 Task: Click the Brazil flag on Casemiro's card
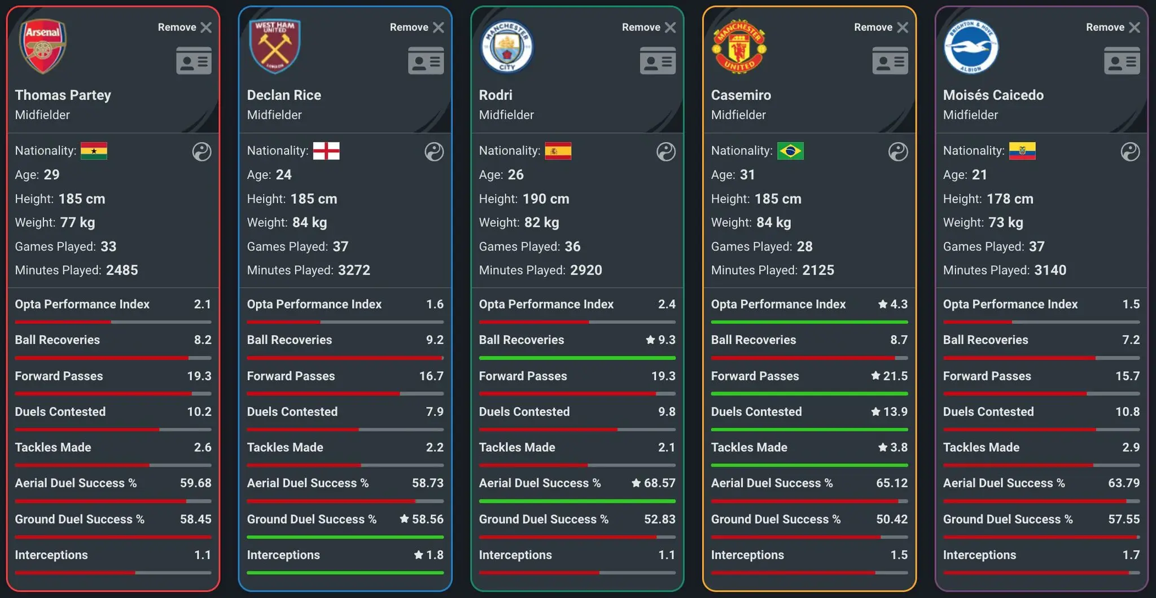(x=790, y=151)
